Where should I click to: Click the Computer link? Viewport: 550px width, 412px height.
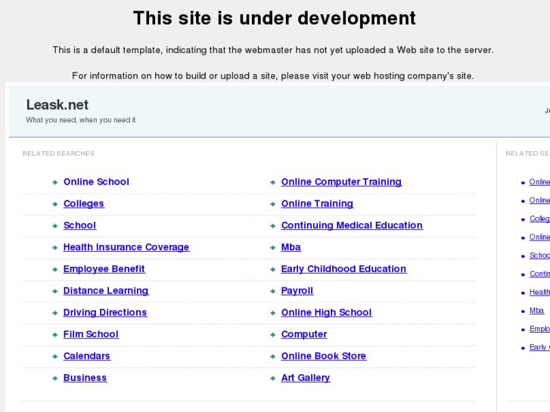(x=304, y=334)
